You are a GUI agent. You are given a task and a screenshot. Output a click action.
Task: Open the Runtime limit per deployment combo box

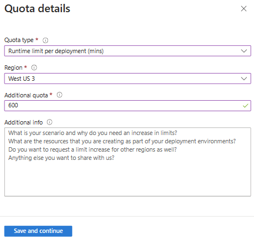[x=128, y=51]
